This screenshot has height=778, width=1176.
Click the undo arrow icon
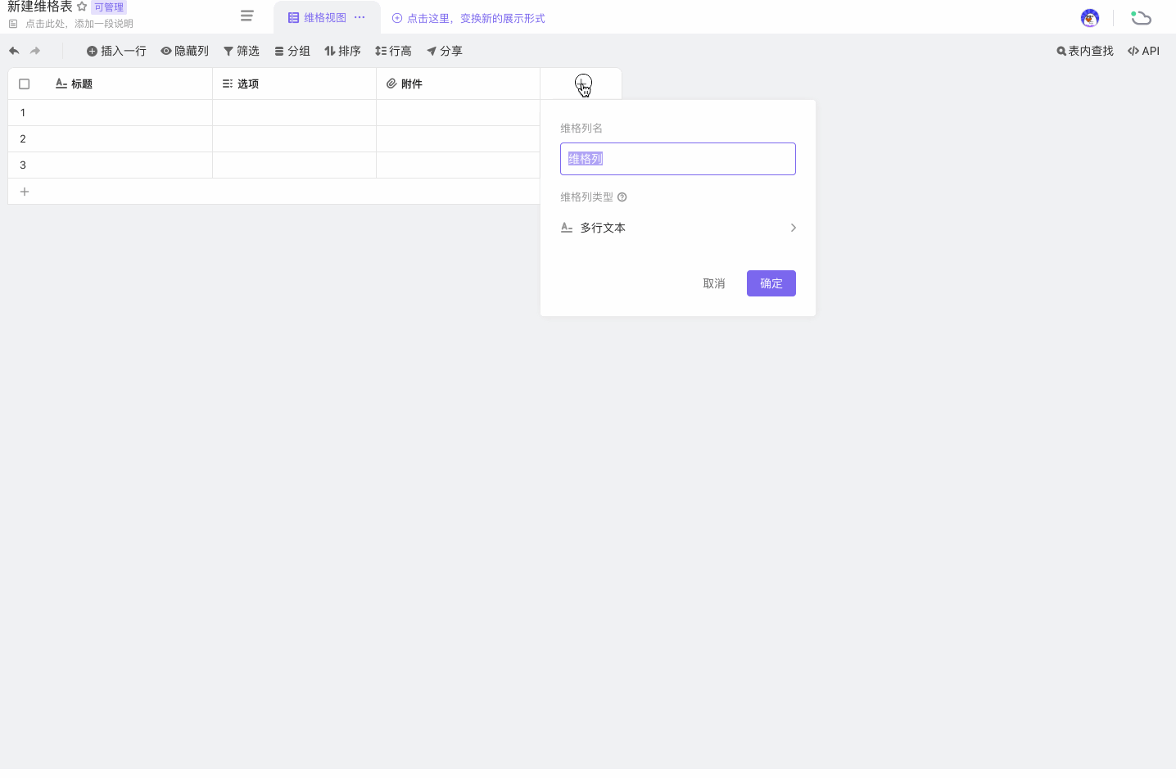click(14, 51)
